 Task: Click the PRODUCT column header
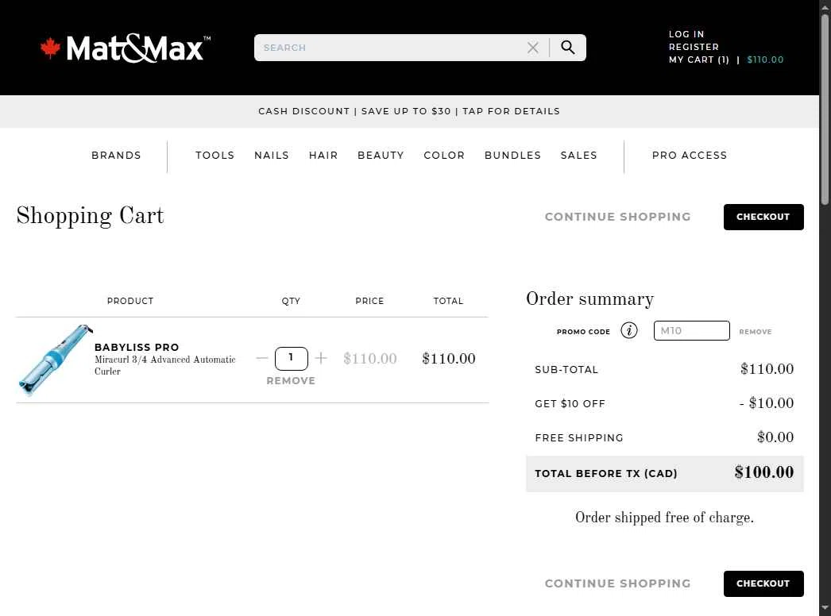[x=130, y=301]
